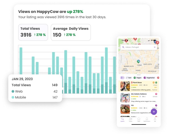Open the filters icon chip
The height and width of the screenshot is (136, 169).
point(122,78)
